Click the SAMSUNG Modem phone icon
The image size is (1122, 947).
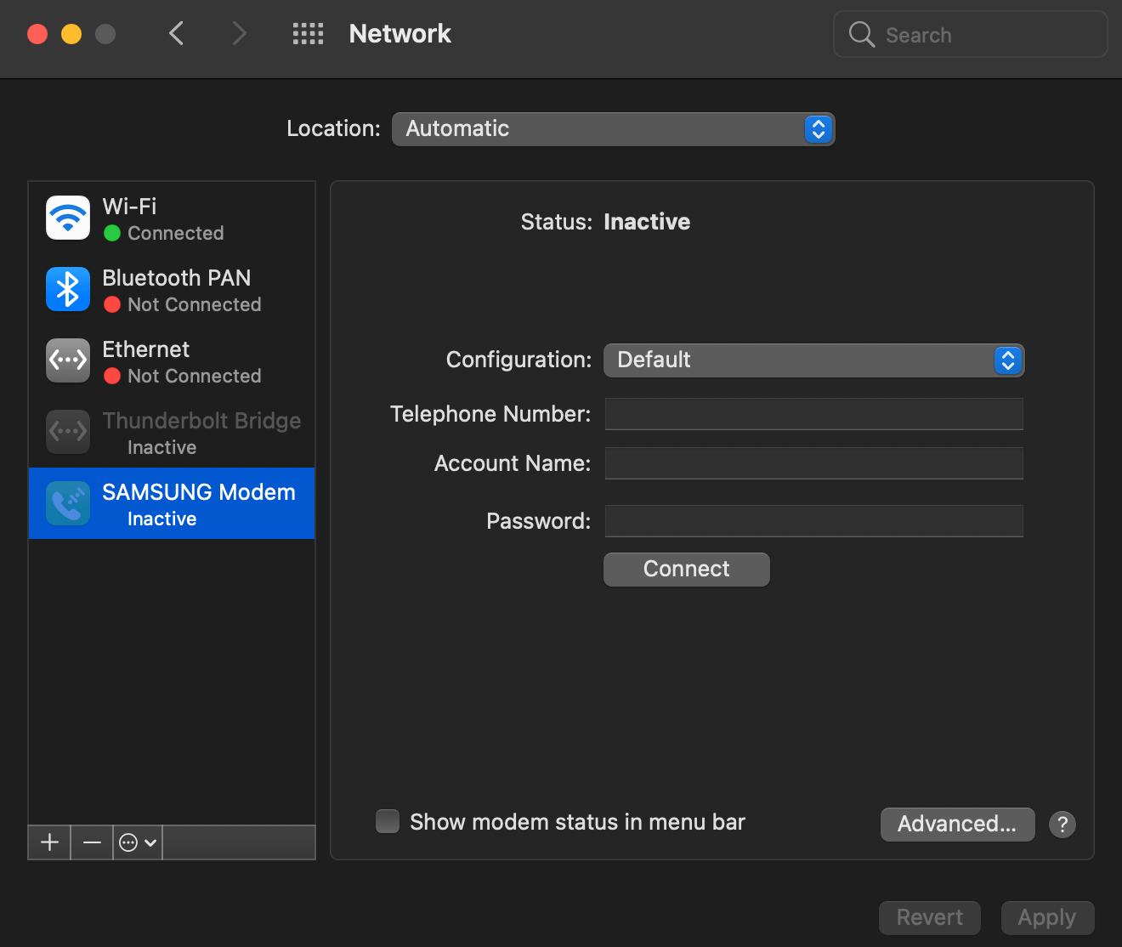68,503
